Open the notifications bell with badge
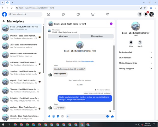Viewport: 158px width, 127px height. click(x=146, y=14)
